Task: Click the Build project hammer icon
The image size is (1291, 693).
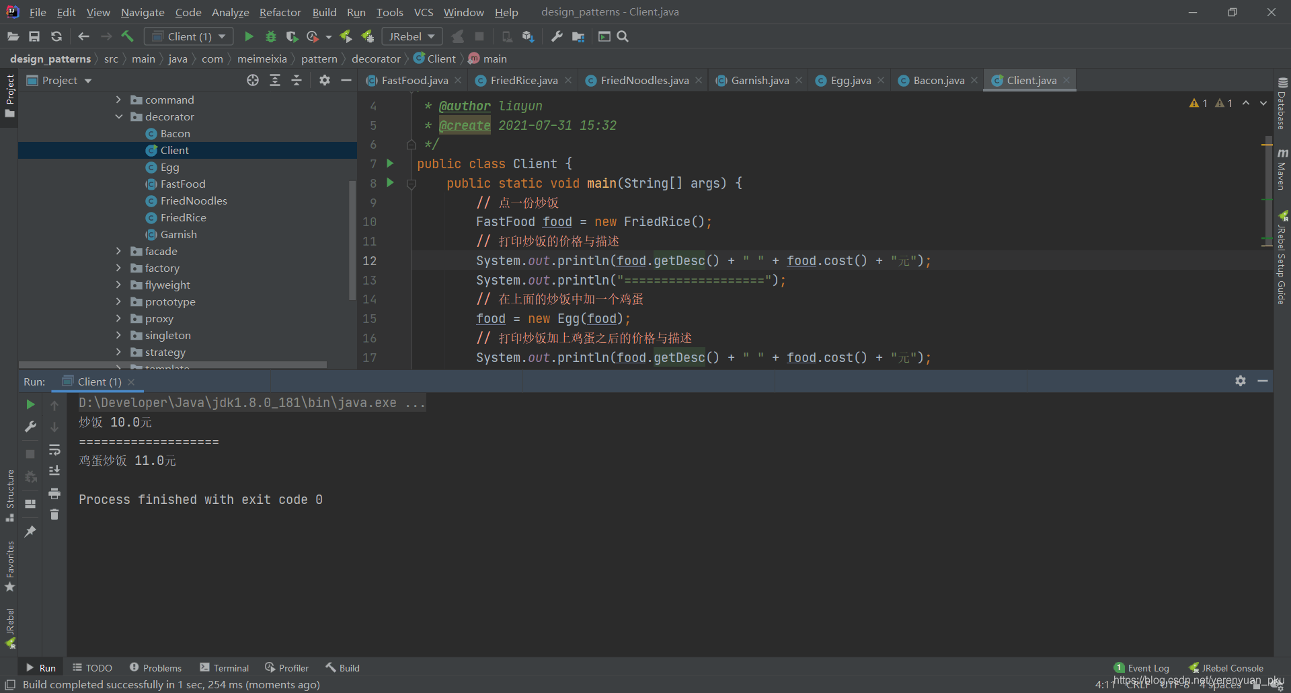Action: coord(128,36)
